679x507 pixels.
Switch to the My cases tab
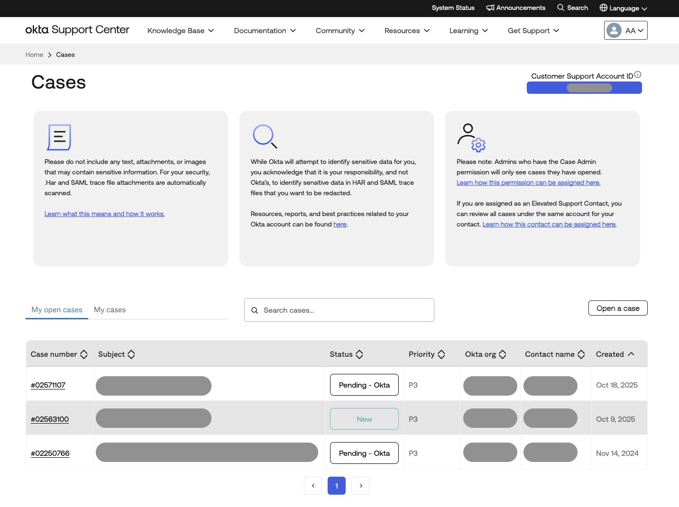coord(110,309)
